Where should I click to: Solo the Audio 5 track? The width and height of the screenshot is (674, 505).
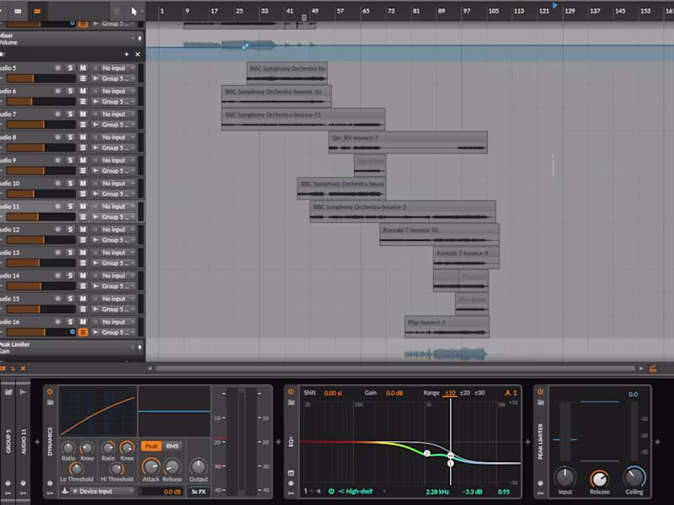pyautogui.click(x=71, y=67)
